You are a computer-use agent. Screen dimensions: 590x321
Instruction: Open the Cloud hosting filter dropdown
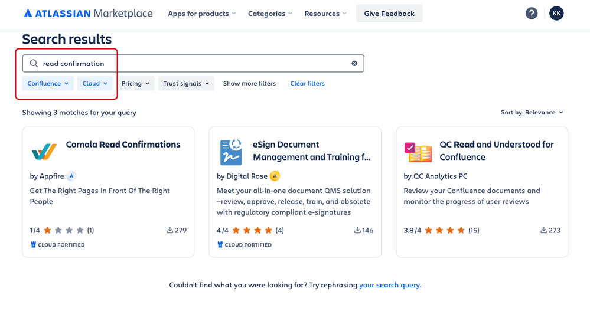tap(95, 83)
